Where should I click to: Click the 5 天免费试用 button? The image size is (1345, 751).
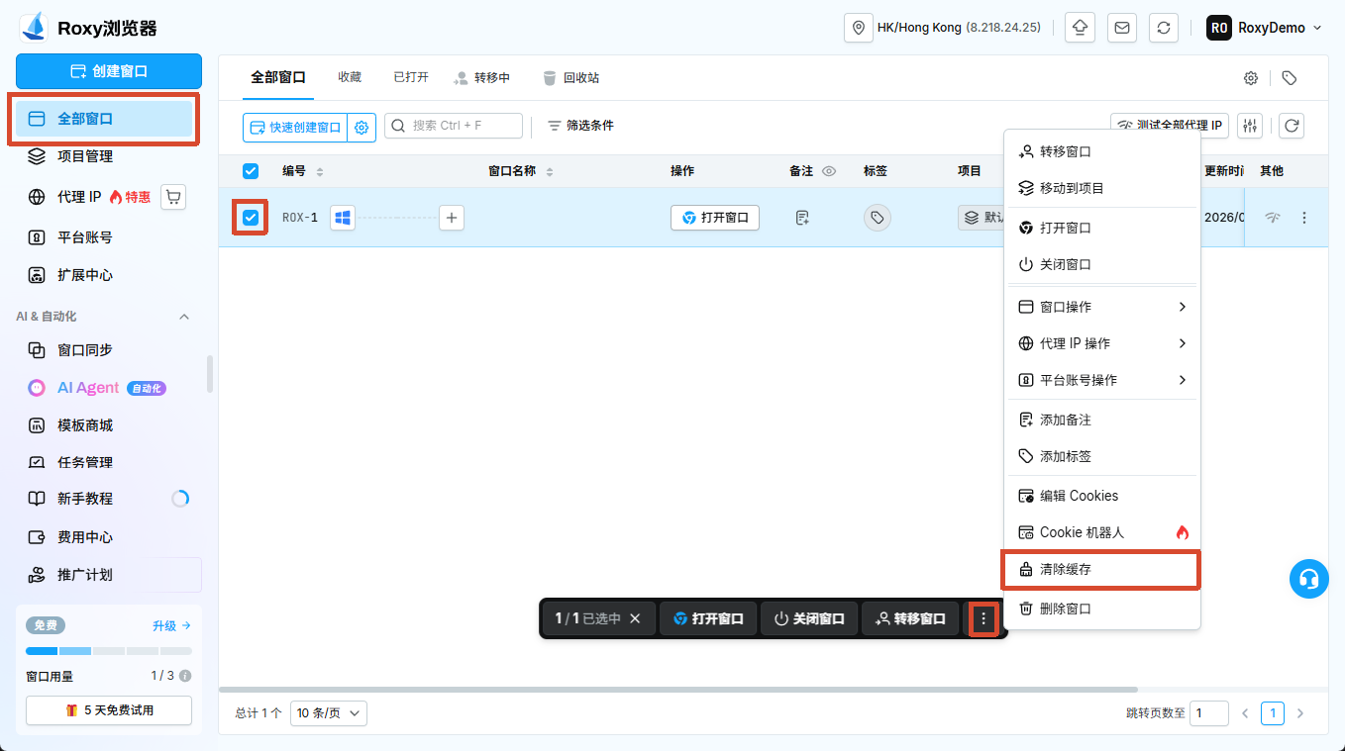tap(109, 710)
